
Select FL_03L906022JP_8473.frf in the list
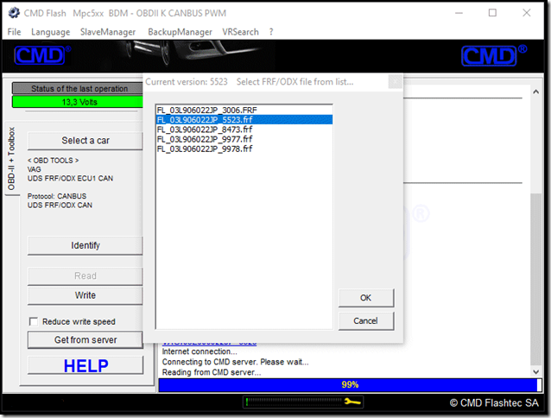click(244, 130)
